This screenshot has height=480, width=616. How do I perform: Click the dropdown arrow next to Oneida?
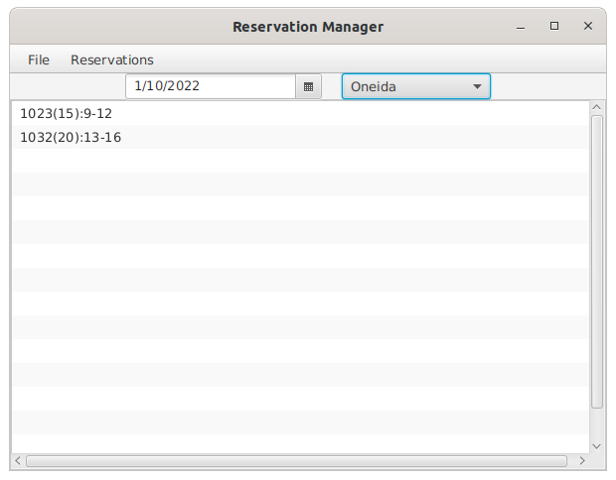[x=477, y=86]
